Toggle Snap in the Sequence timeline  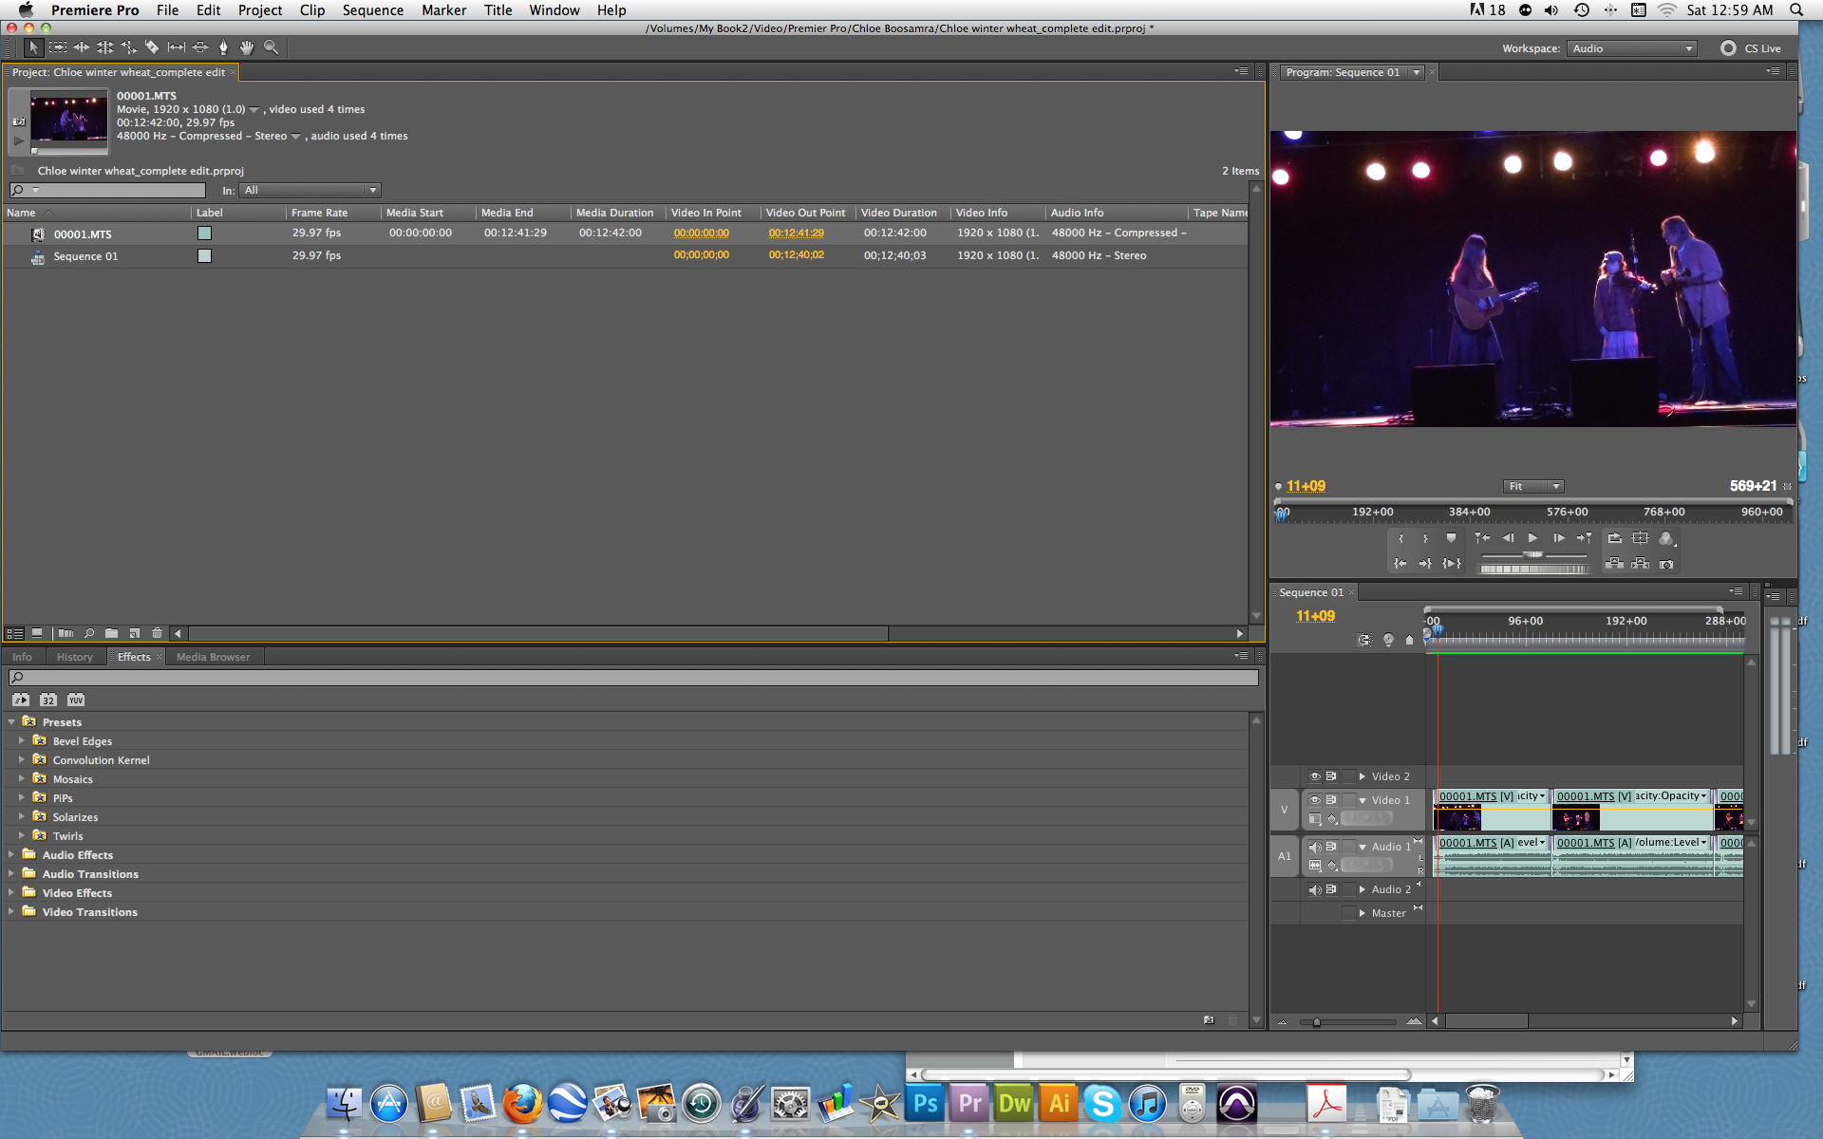[1364, 640]
